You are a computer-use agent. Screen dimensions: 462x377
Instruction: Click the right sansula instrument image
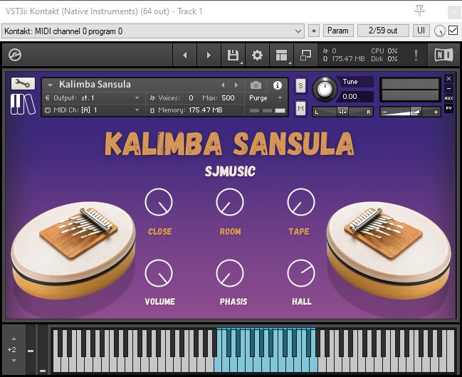pyautogui.click(x=389, y=250)
